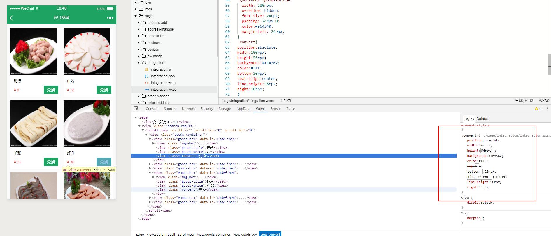Collapse the integration folder
The image size is (551, 236).
(138, 63)
